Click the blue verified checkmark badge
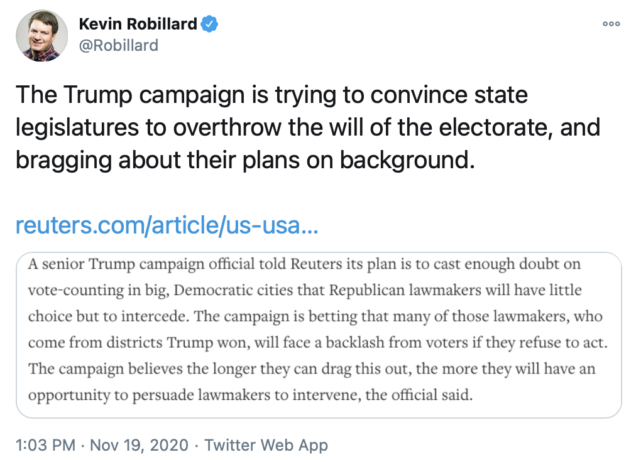The height and width of the screenshot is (462, 636). [x=209, y=24]
